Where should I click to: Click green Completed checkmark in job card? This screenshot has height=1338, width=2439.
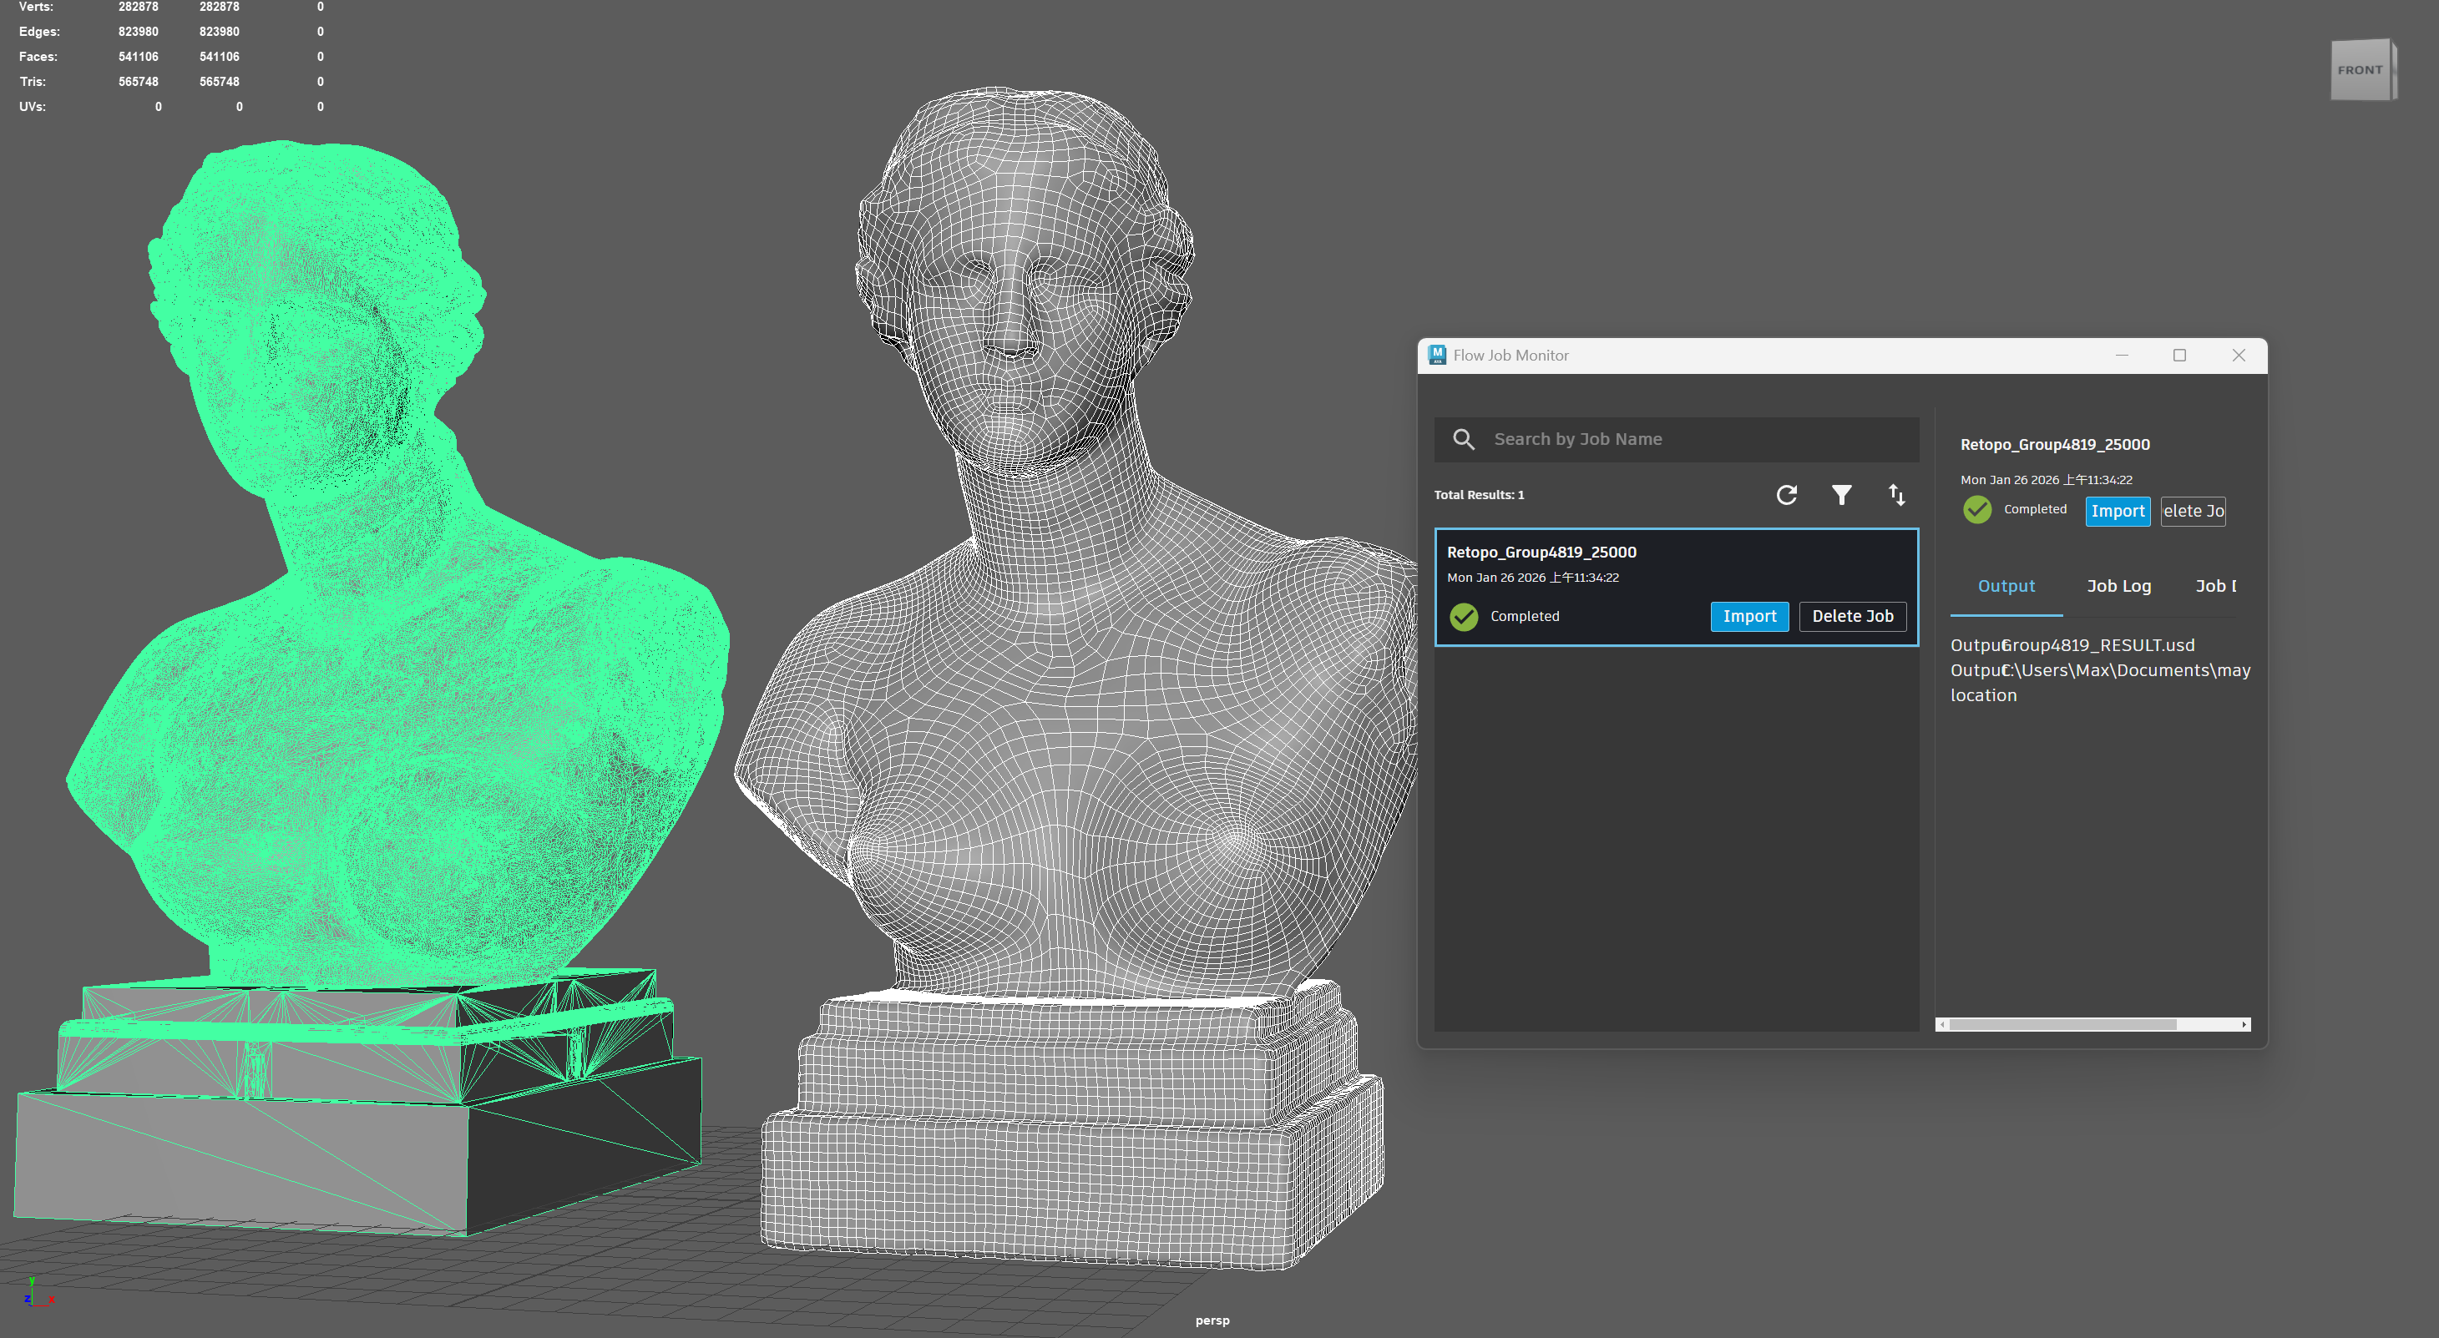(x=1464, y=617)
